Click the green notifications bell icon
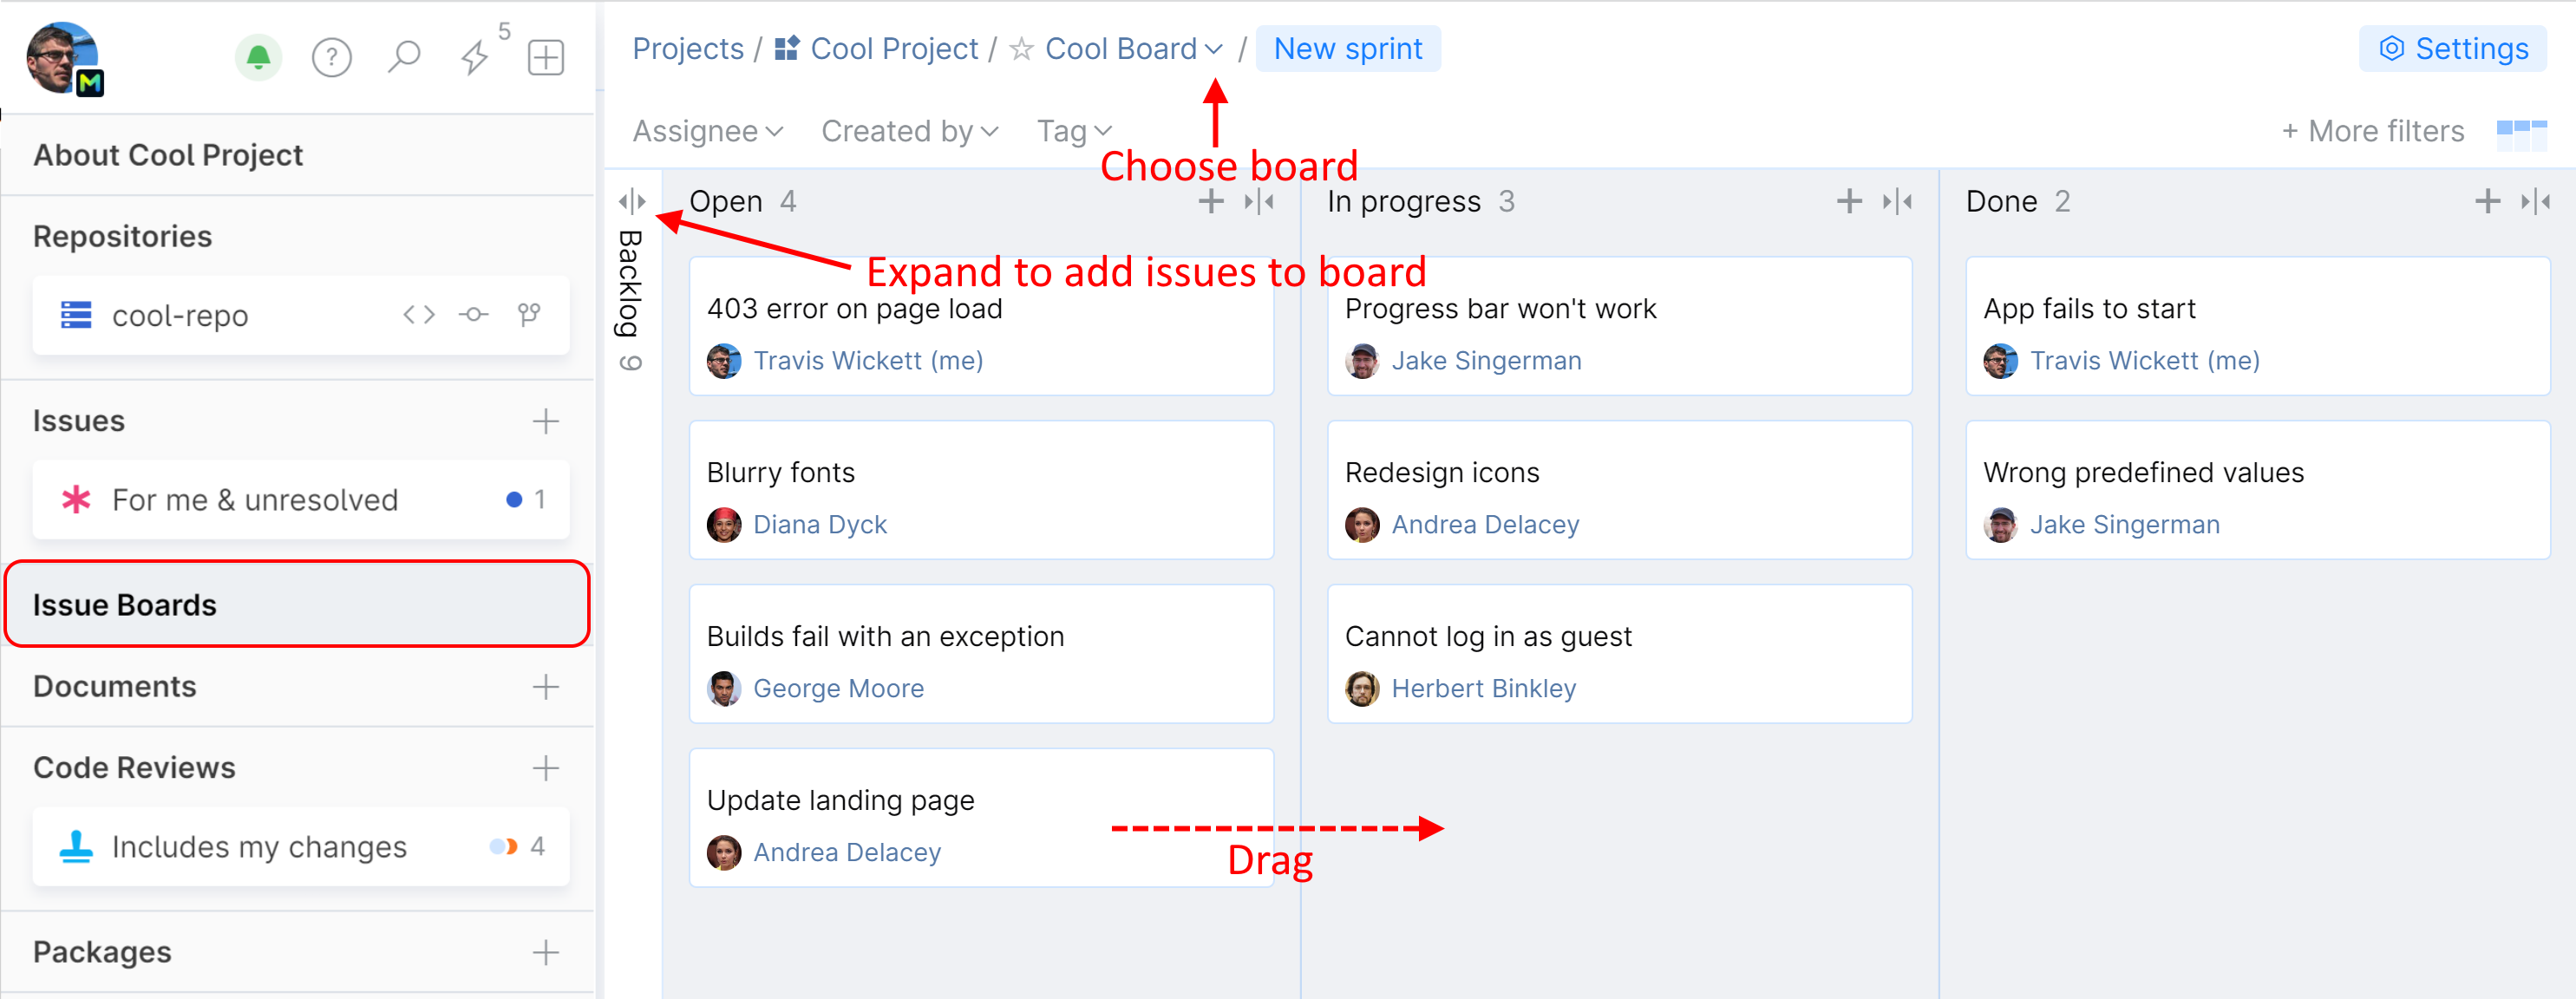Screen dimensions: 2576x999 tap(258, 57)
